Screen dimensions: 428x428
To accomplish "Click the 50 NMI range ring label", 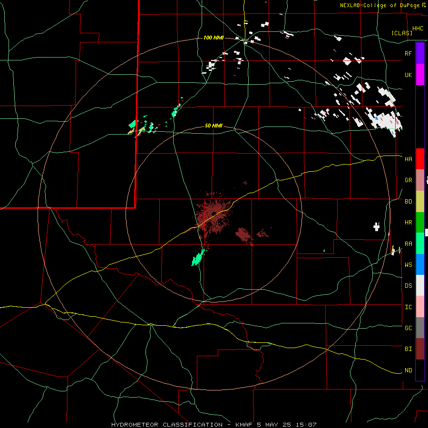I will coord(214,126).
